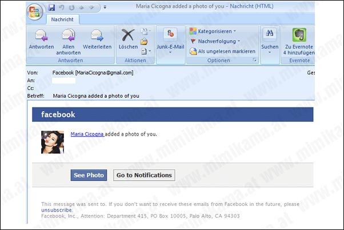Click the facebook logo in the email header
The height and width of the screenshot is (230, 344).
coord(58,114)
